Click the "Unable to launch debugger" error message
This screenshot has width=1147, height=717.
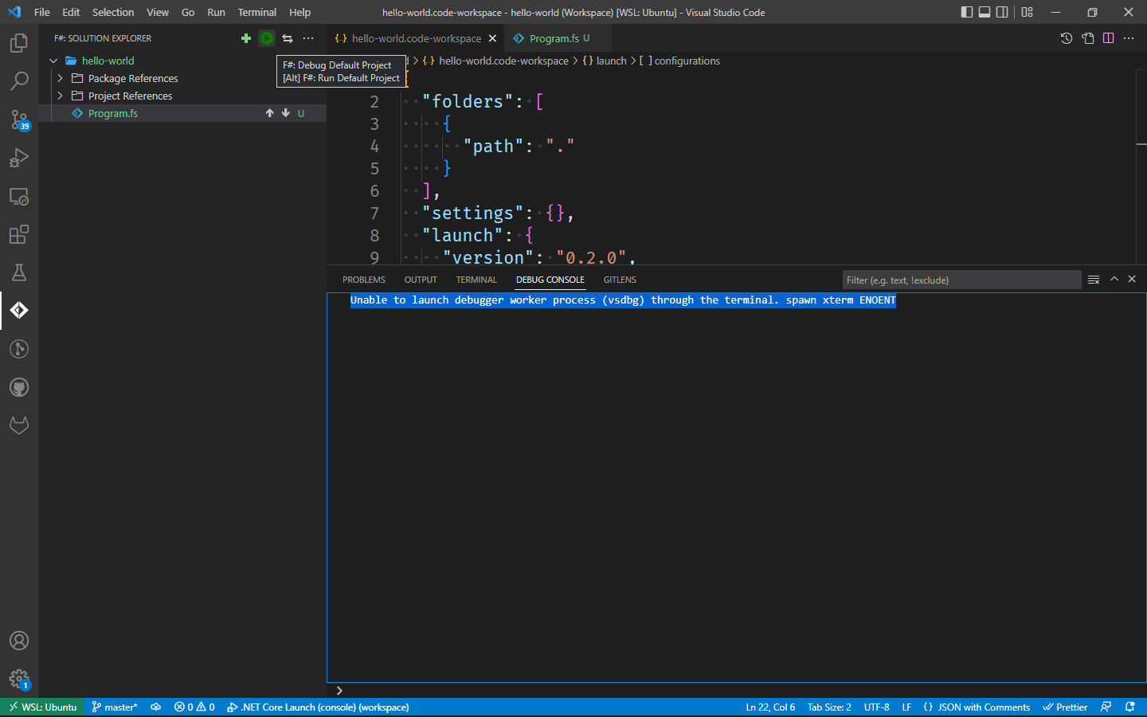(623, 300)
